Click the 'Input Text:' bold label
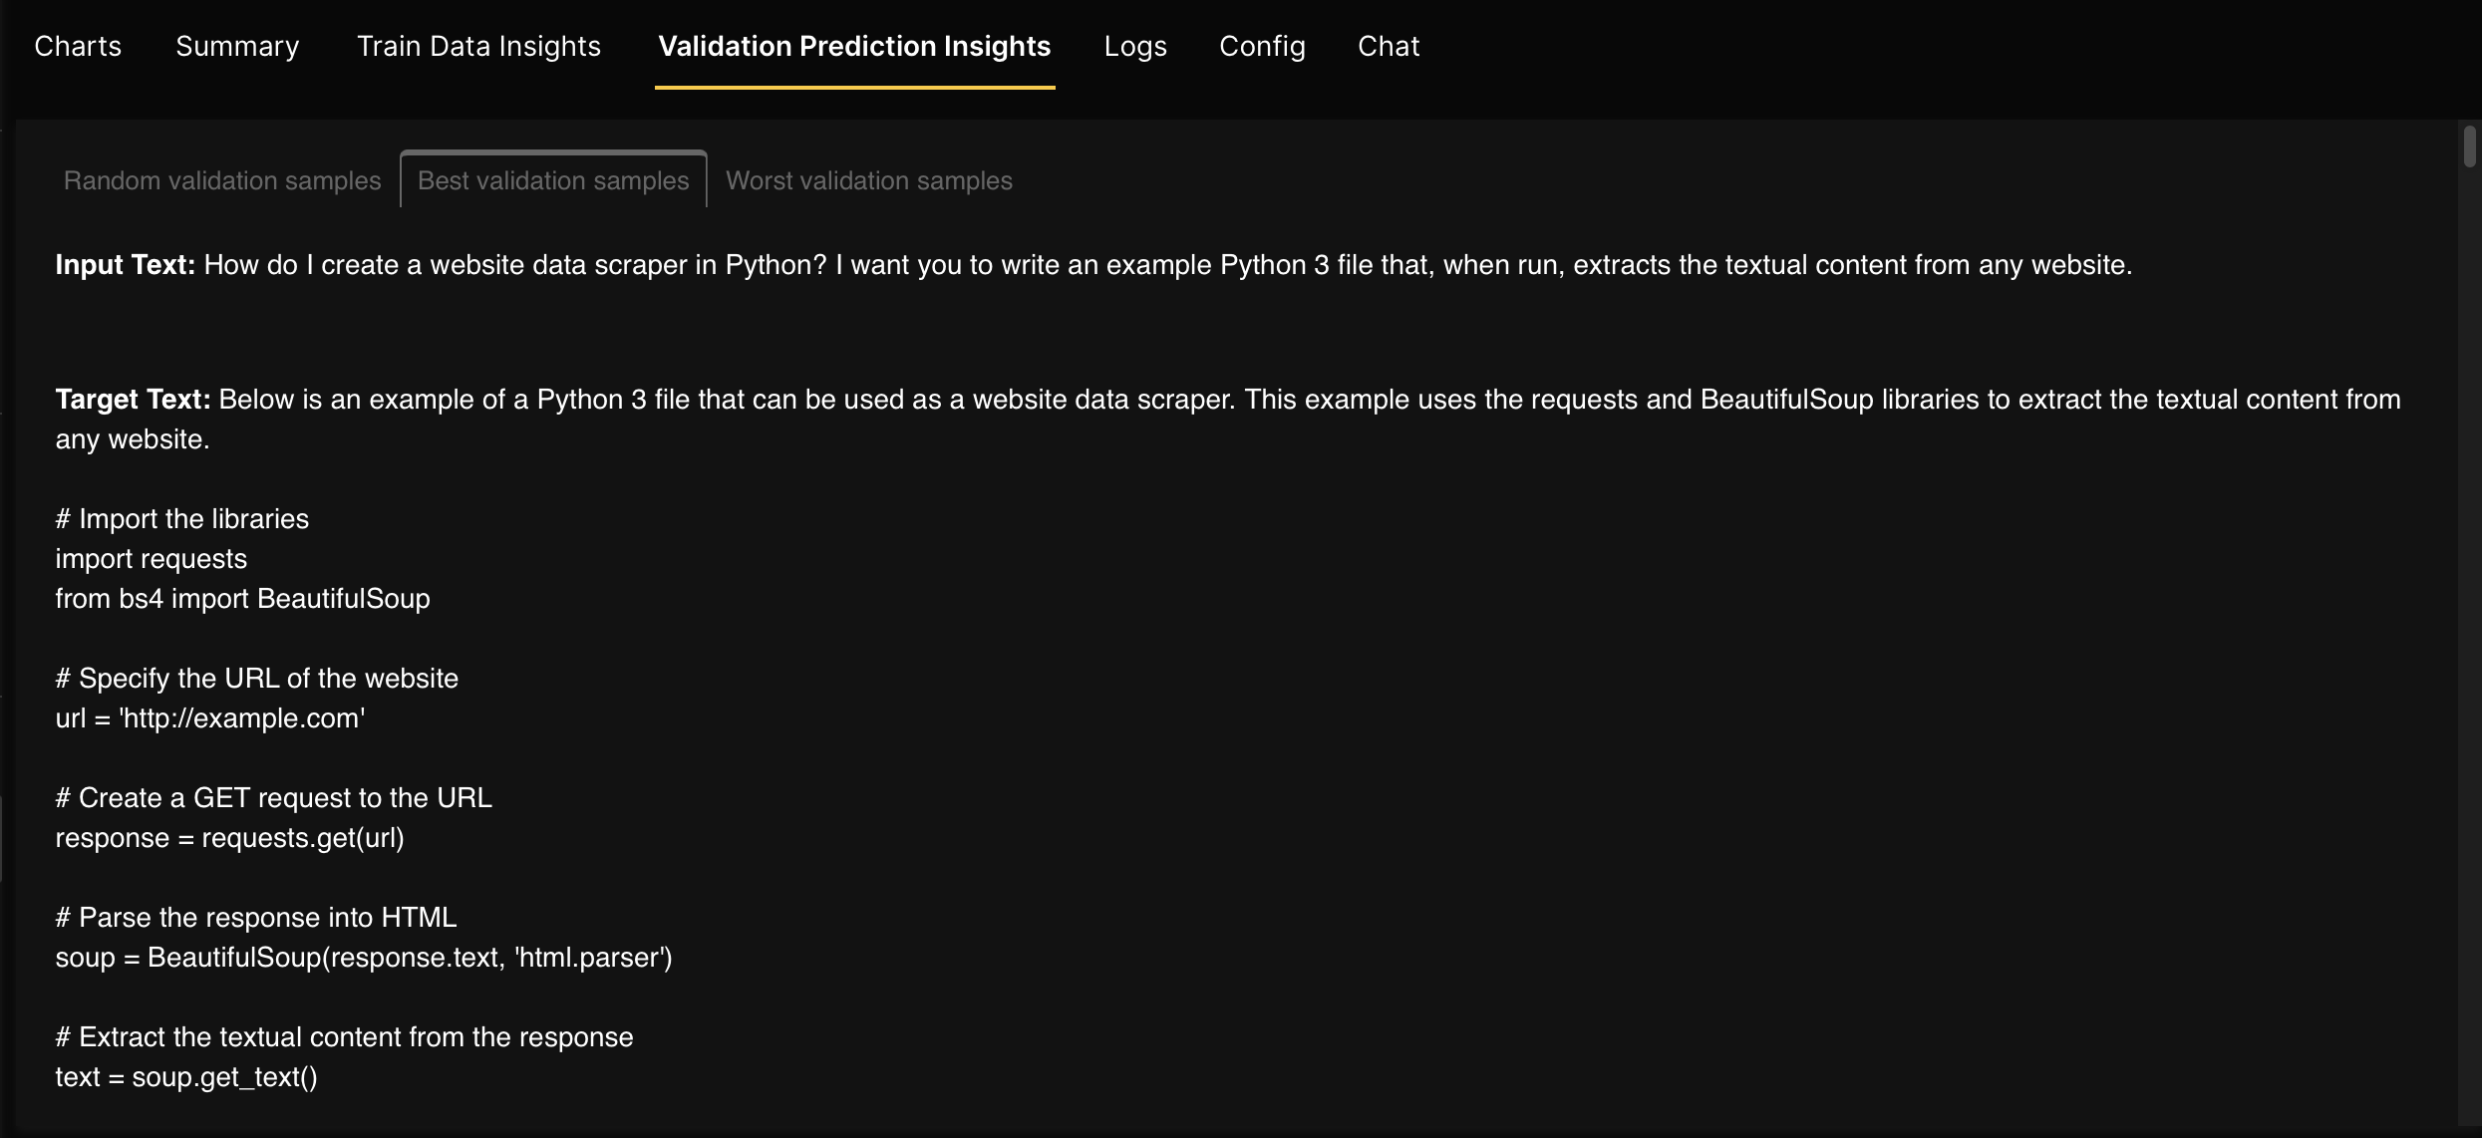Viewport: 2482px width, 1138px height. pyautogui.click(x=126, y=265)
